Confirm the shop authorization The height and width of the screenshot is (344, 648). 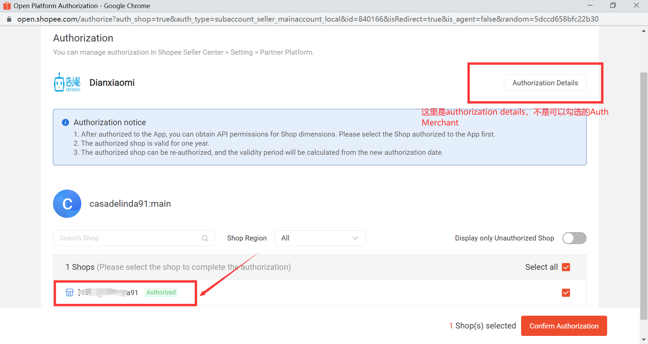coord(564,326)
